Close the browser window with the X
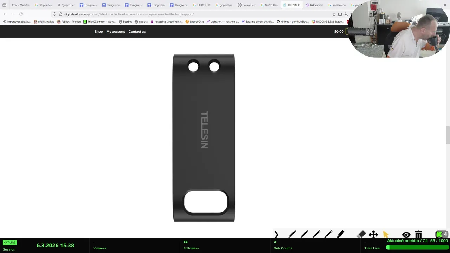Image resolution: width=450 pixels, height=253 pixels. 445,5
